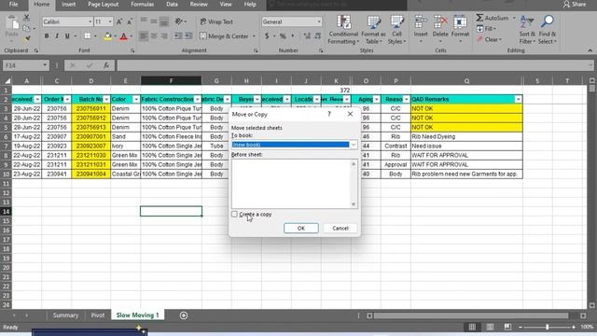Image resolution: width=597 pixels, height=336 pixels.
Task: Open the Color column filter dropdown
Action: (136, 100)
